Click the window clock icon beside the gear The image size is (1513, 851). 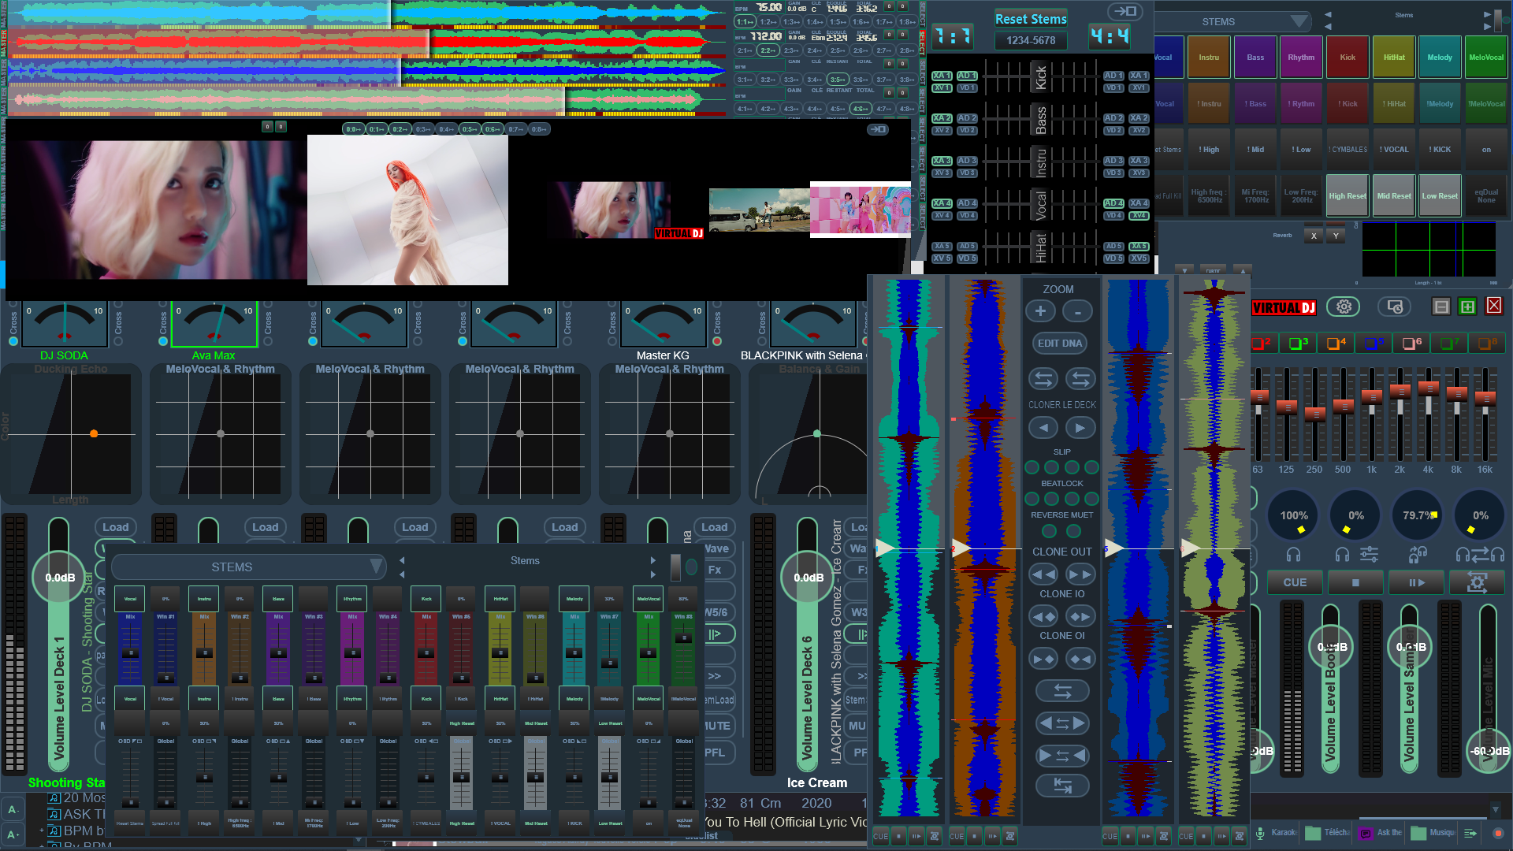[1394, 307]
